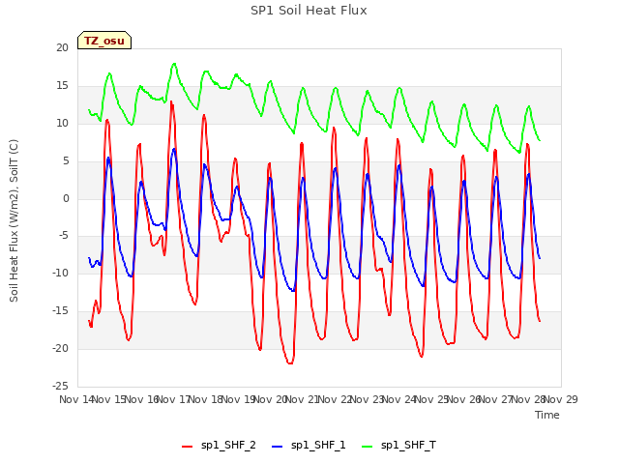This screenshot has width=619, height=464.
Task: Click the y-axis tick label -25
Action: [60, 386]
